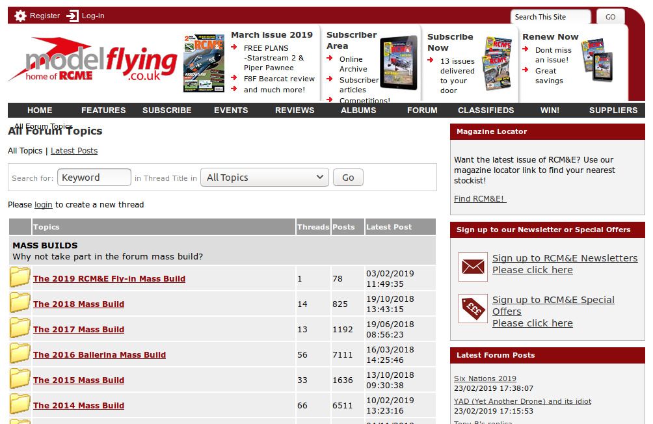Click the March issue magazine cover
This screenshot has height=424, width=653.
click(x=204, y=63)
